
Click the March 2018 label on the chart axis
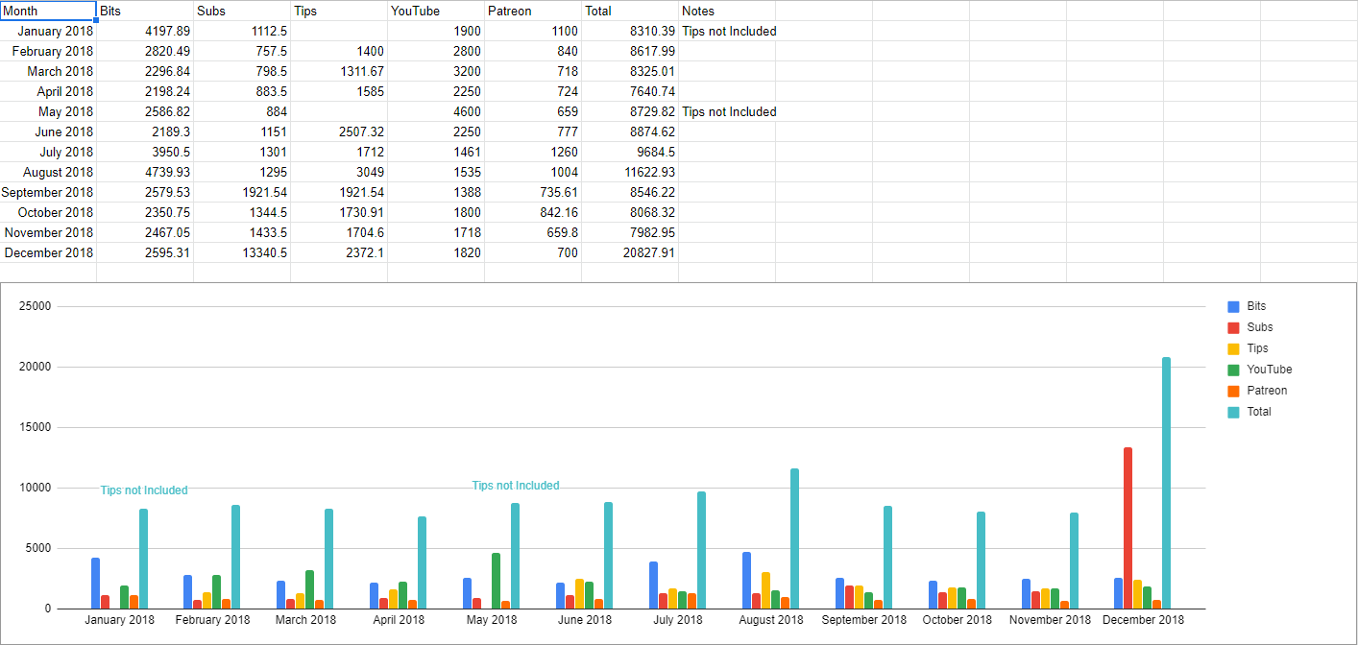(x=305, y=620)
